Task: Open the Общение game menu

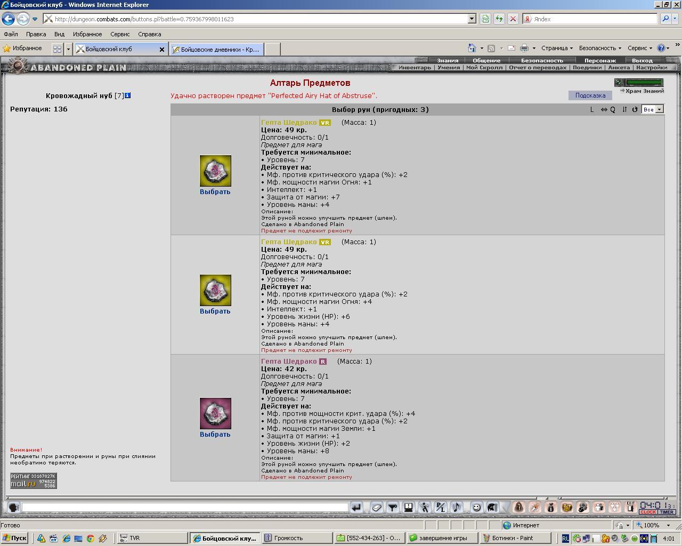Action: pos(486,60)
